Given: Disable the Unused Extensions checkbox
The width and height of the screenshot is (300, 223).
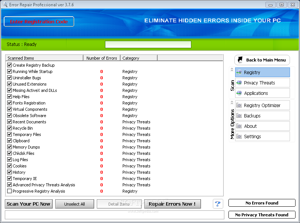Looking at the screenshot, I should point(9,84).
